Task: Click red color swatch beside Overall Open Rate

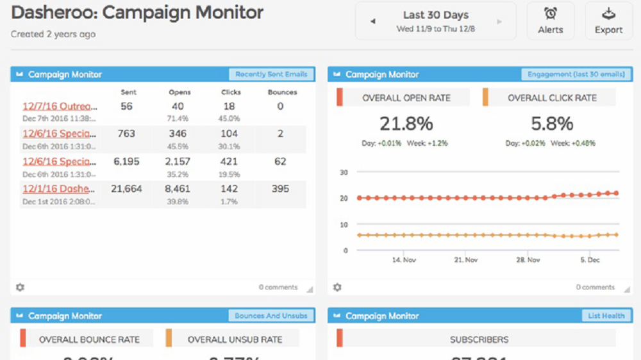Action: point(339,97)
